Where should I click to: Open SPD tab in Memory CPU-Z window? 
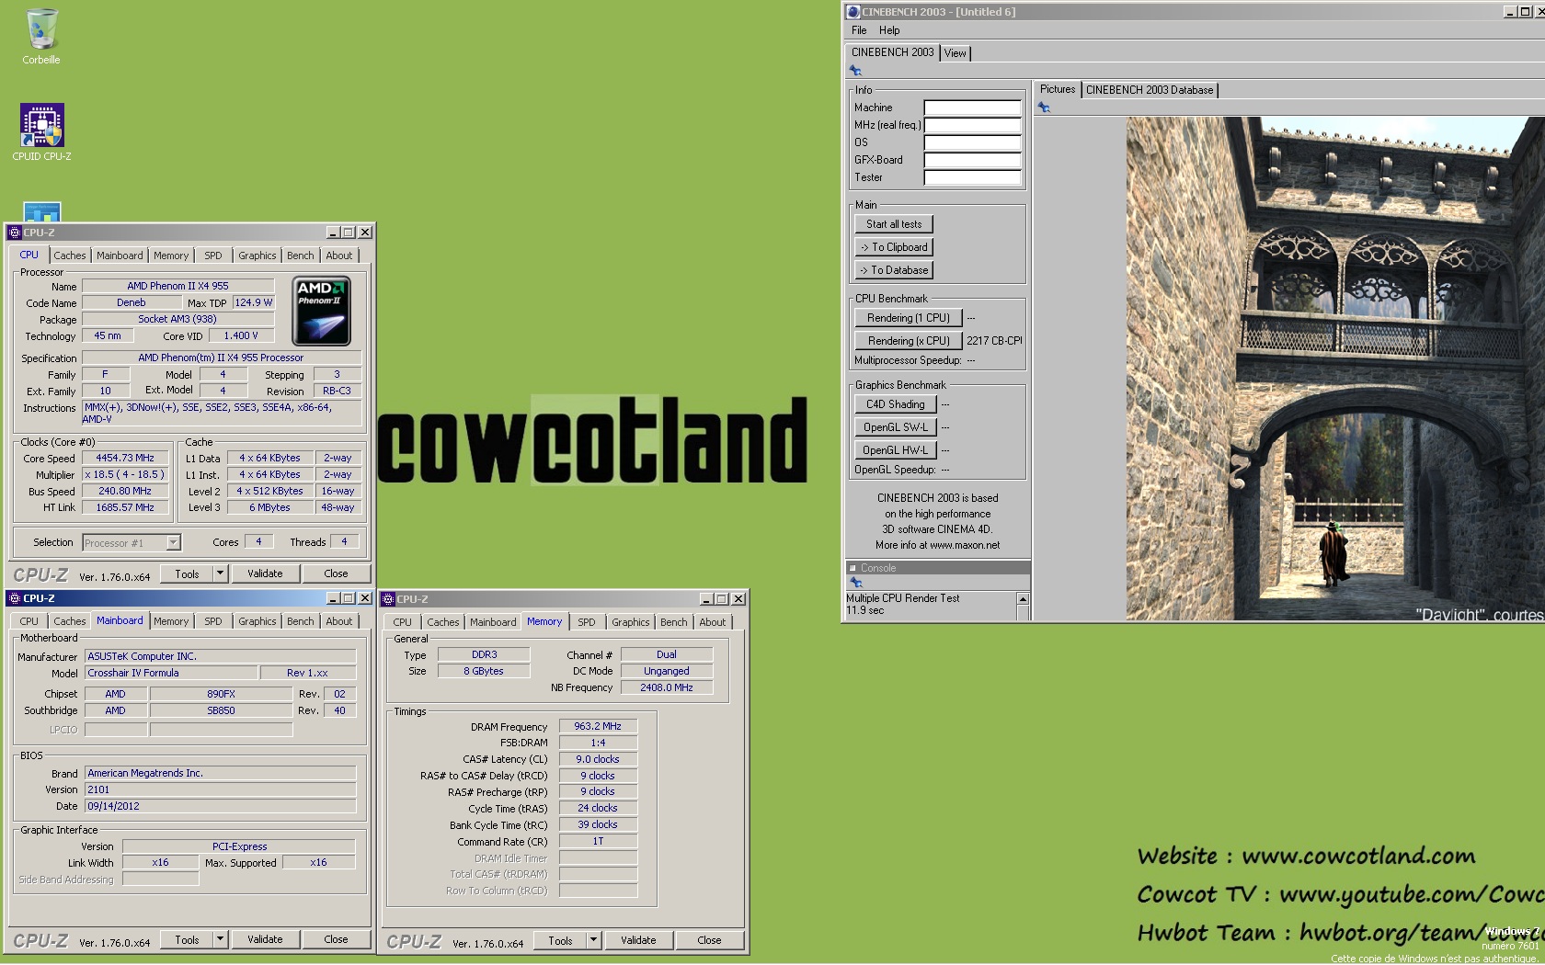[x=587, y=622]
